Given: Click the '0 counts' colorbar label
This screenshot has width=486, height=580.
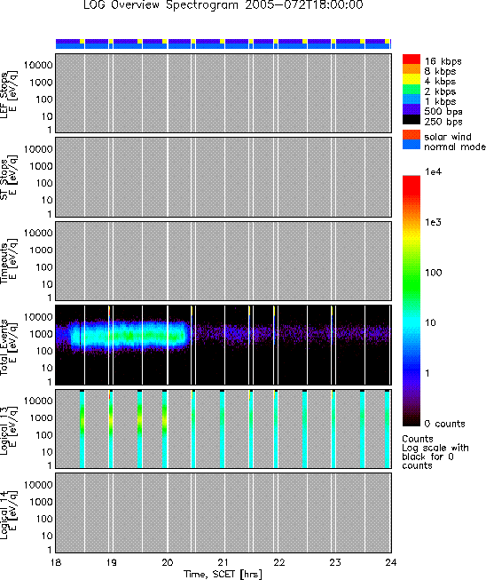Looking at the screenshot, I should pos(444,424).
